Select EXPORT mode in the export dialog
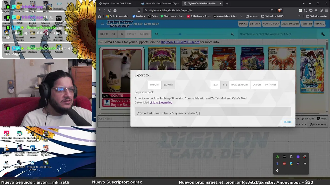 [168, 85]
